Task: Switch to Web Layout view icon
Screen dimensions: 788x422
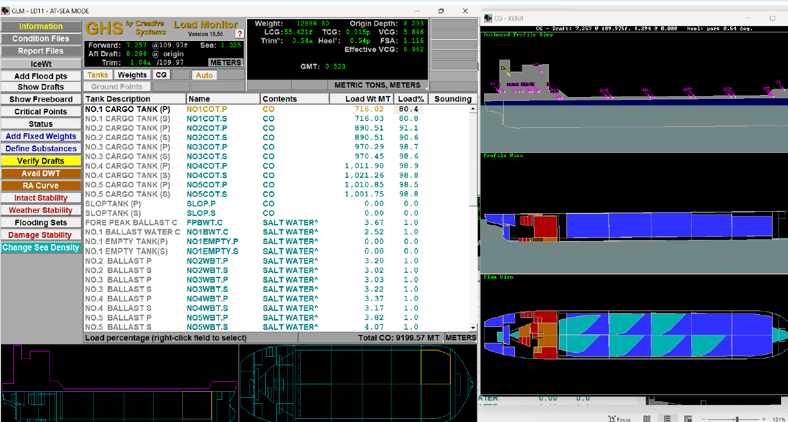Action: [688, 419]
